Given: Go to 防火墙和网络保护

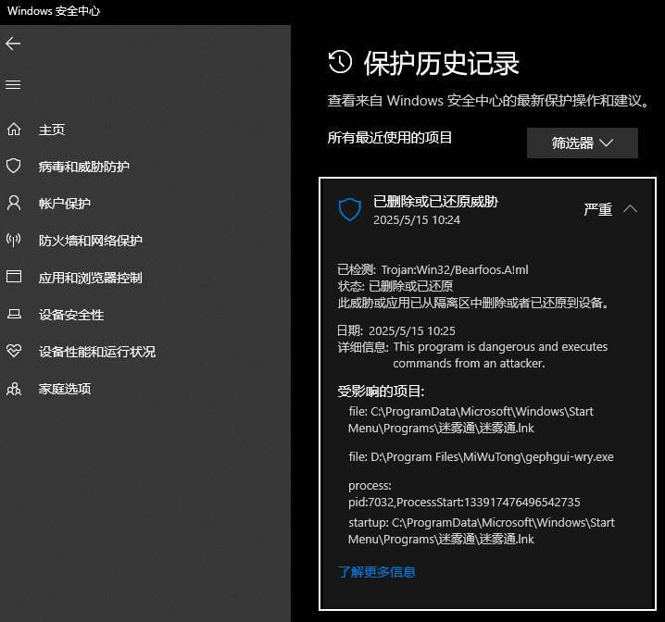Looking at the screenshot, I should click(91, 241).
